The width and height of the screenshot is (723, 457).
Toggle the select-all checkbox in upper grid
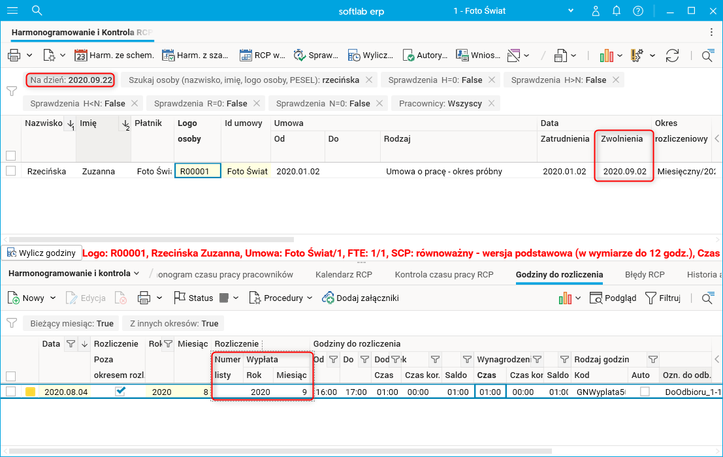[x=11, y=156]
